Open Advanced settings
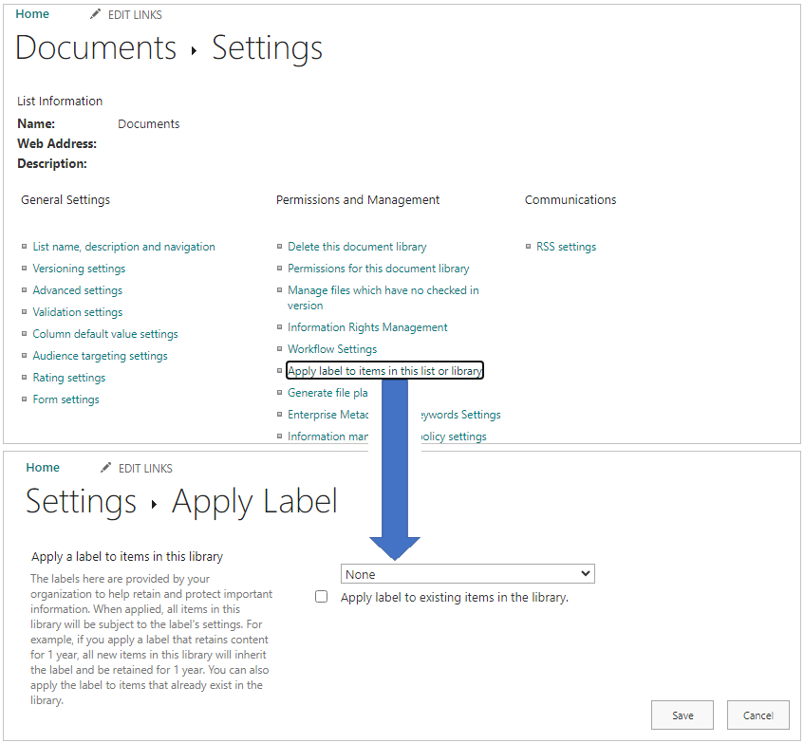 [x=77, y=289]
